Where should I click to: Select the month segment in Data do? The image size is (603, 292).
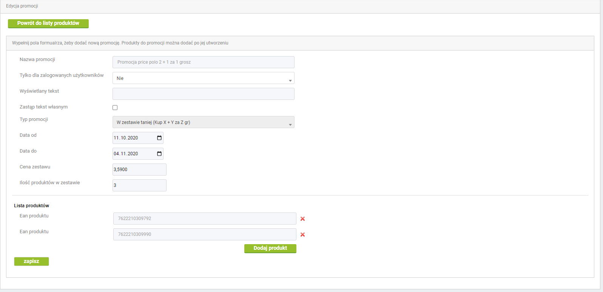point(123,154)
